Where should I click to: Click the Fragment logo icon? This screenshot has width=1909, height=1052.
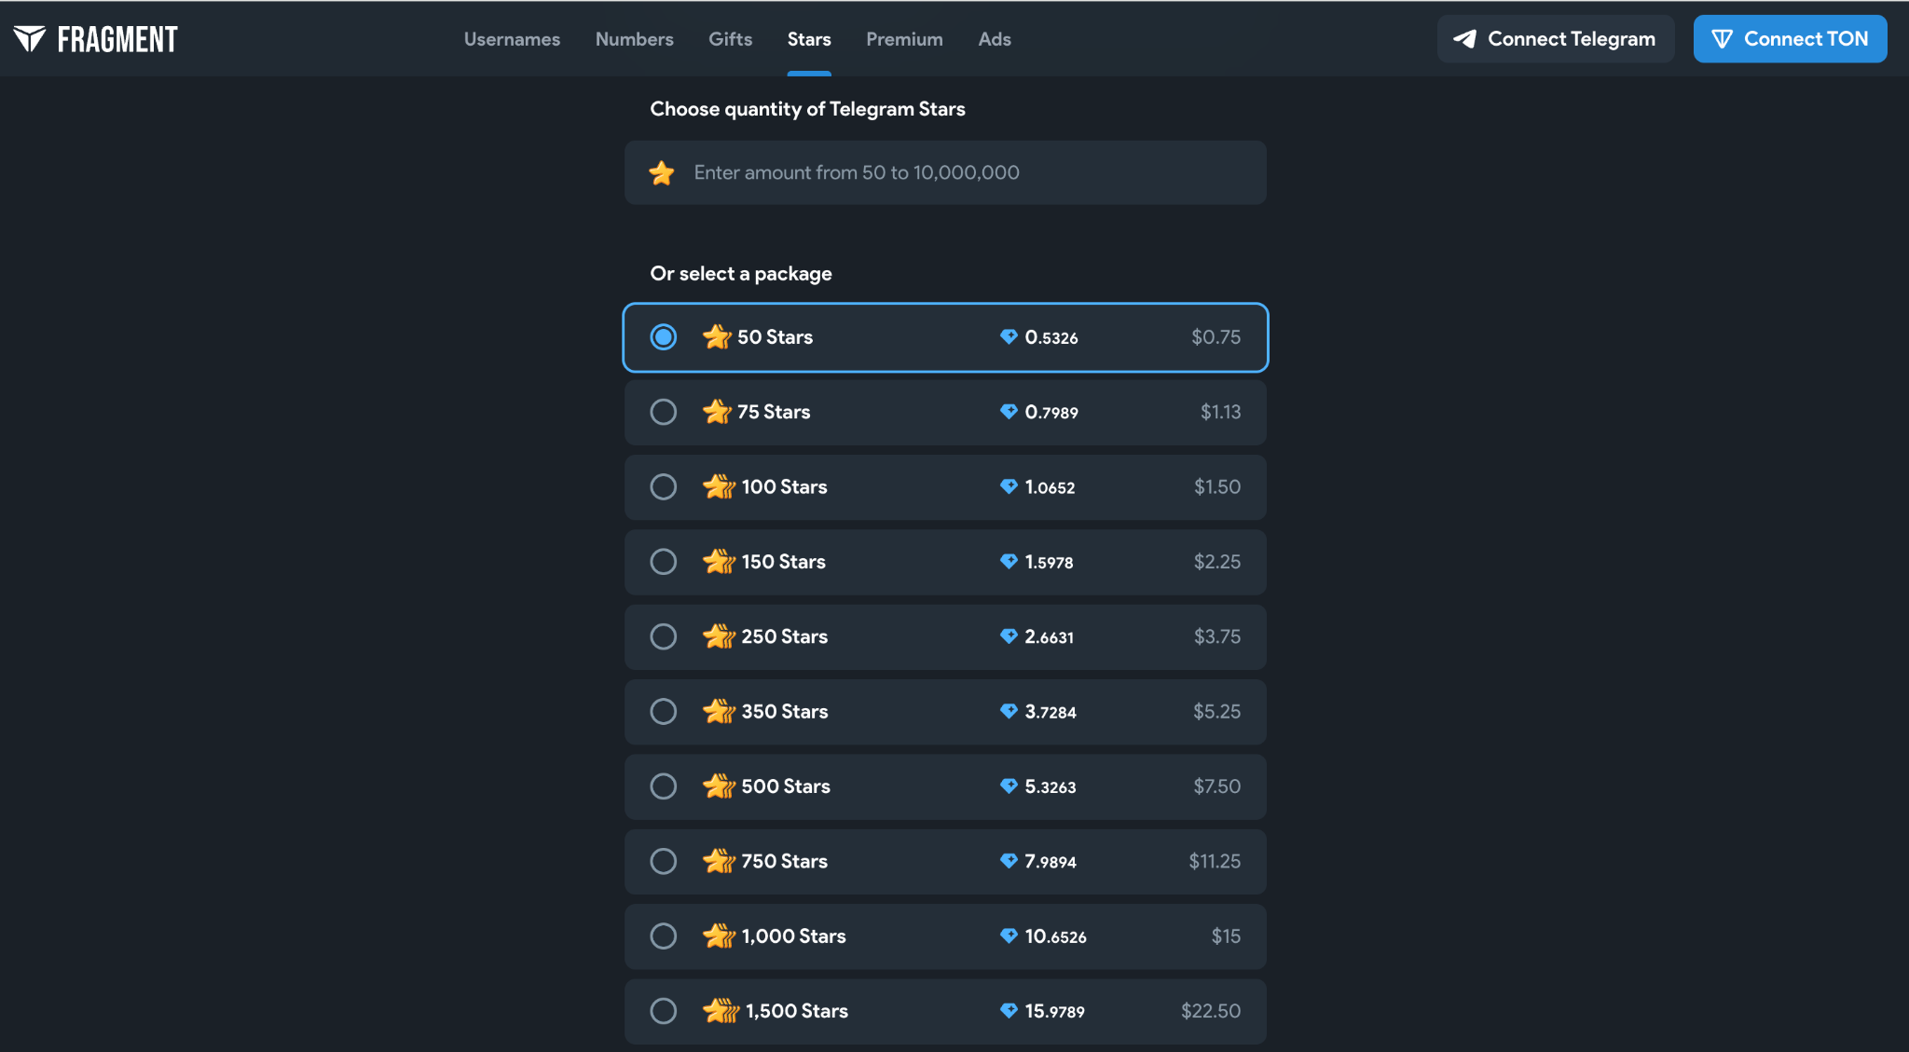click(30, 38)
